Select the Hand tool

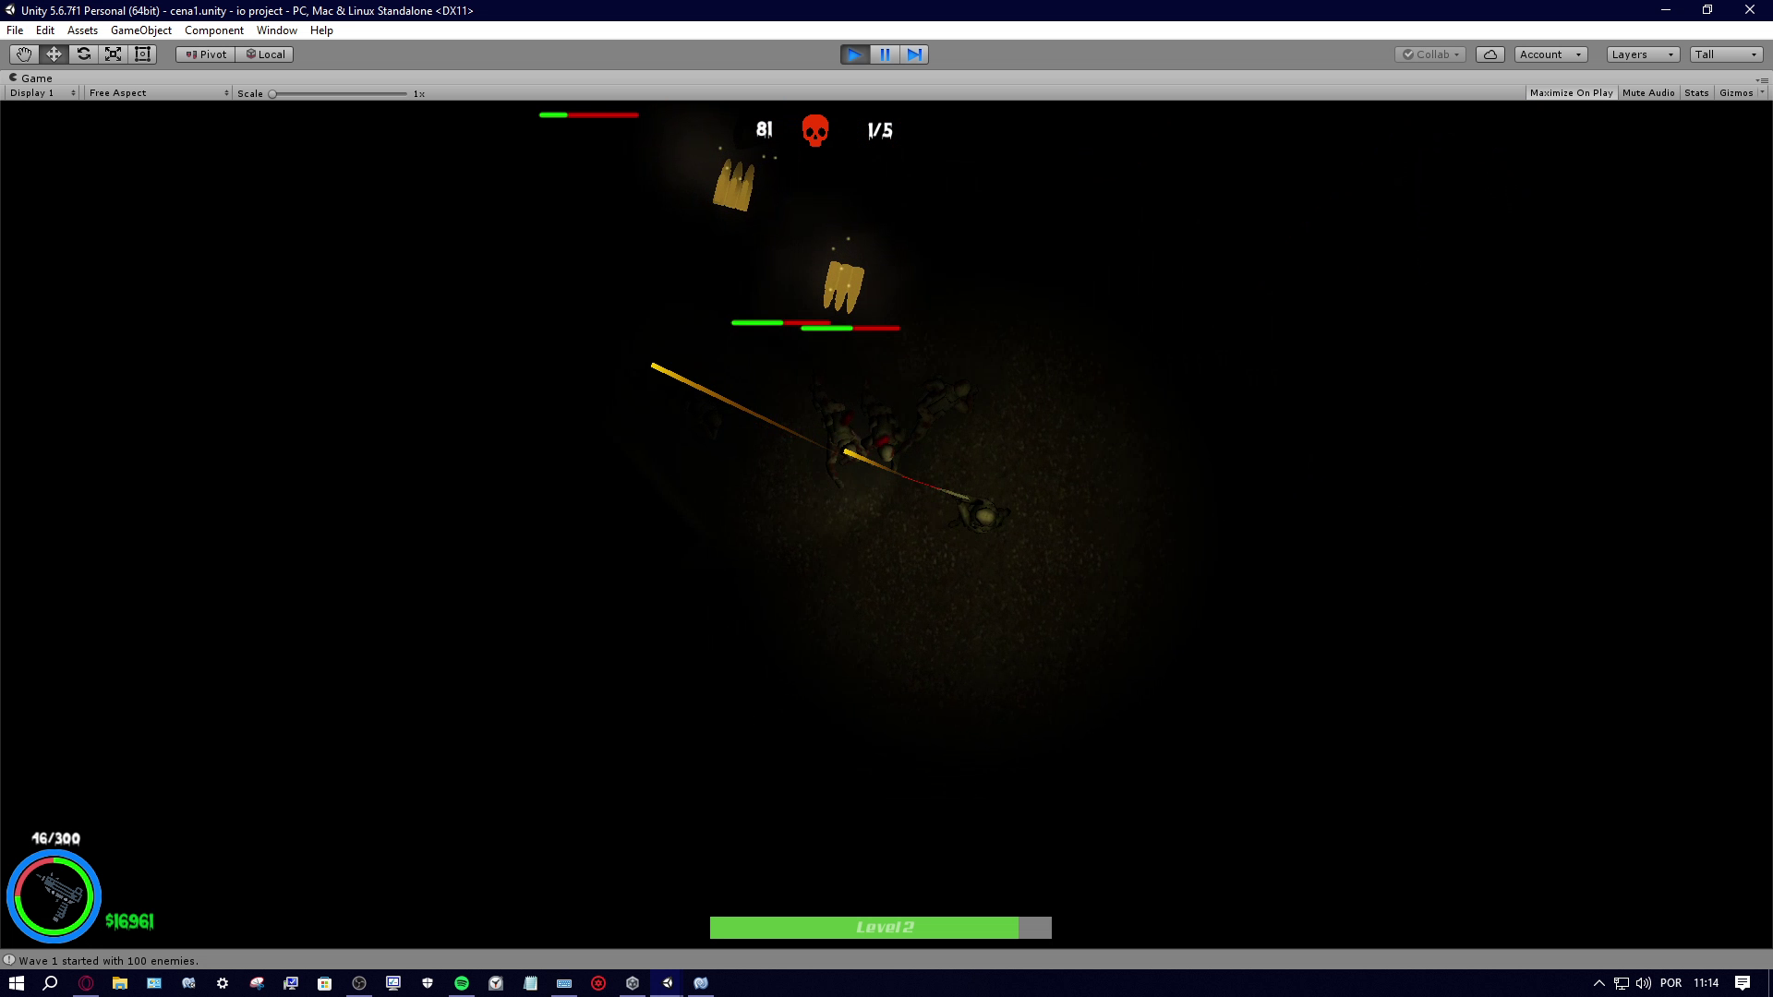coord(24,54)
